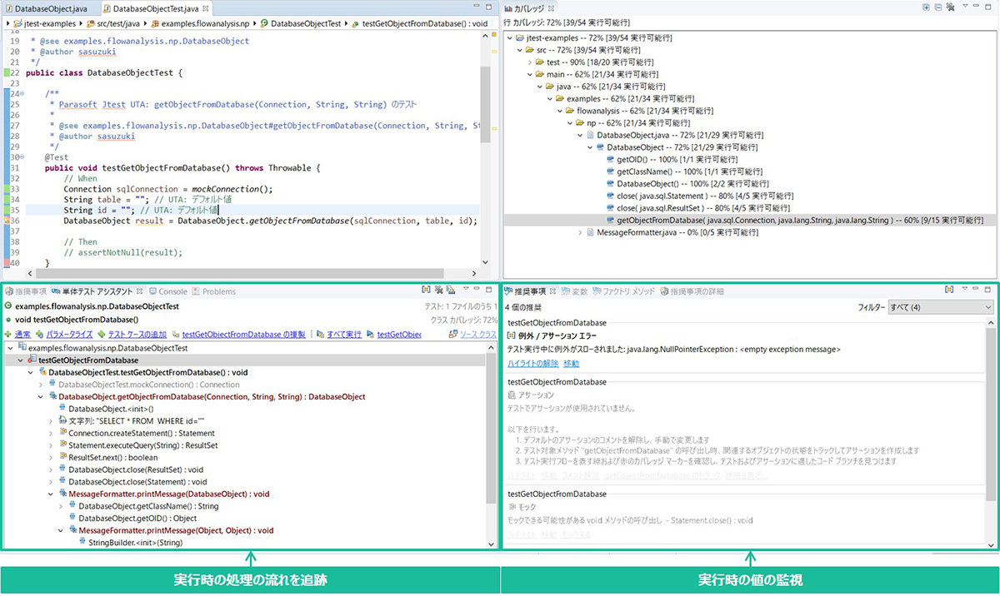
Task: Collapse the main folder coverage node
Action: coord(530,74)
